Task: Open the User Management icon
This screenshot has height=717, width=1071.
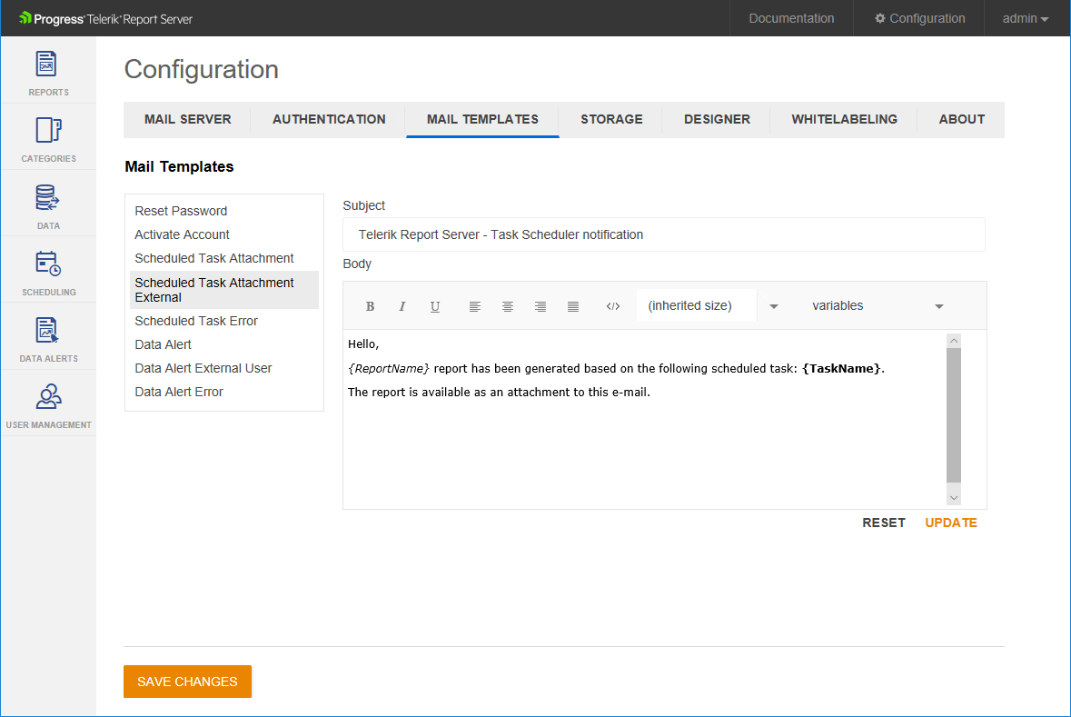Action: (47, 397)
